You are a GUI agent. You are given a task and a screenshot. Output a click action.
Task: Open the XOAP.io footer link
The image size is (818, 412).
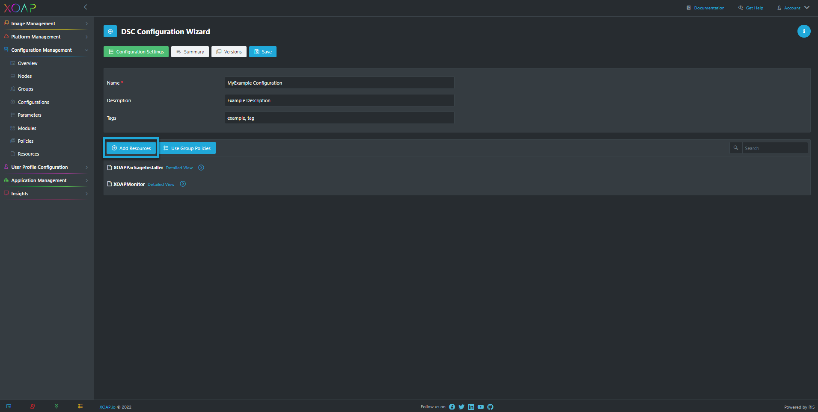click(x=107, y=407)
